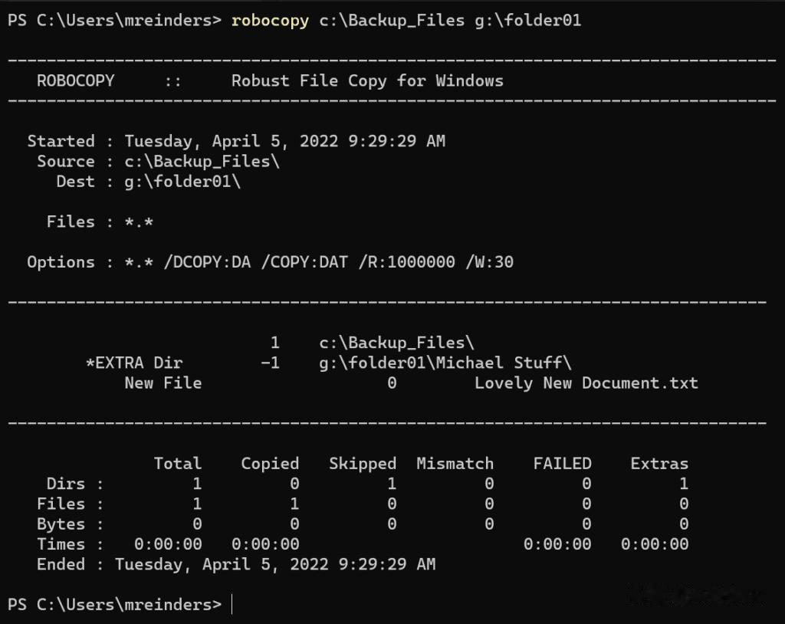Image resolution: width=785 pixels, height=624 pixels.
Task: Click the Extras column header
Action: (x=659, y=463)
